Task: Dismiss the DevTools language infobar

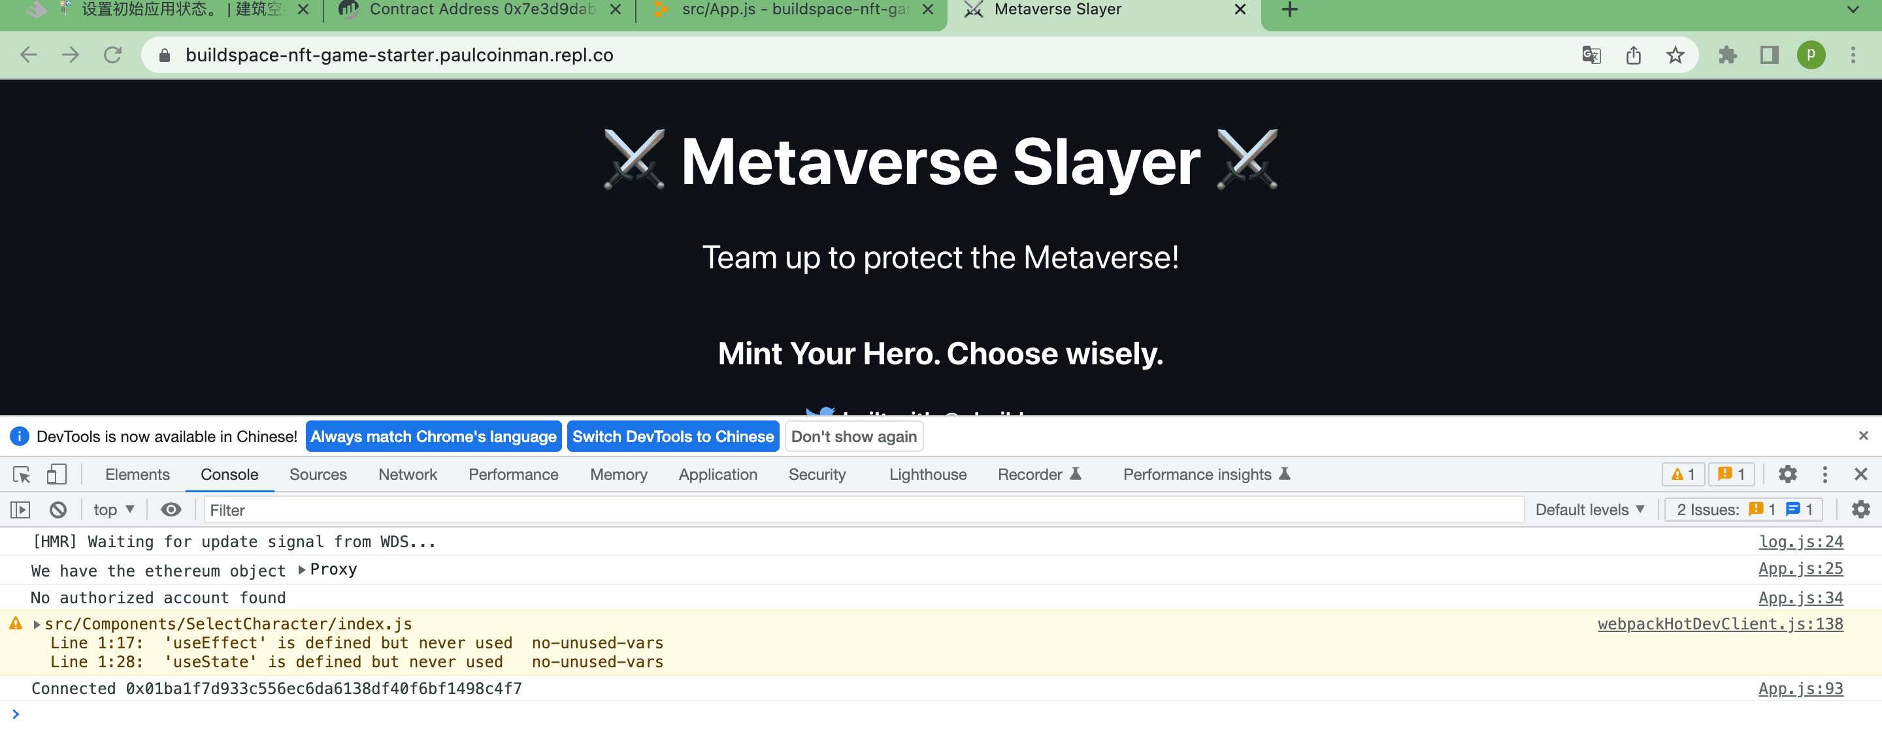Action: click(x=1863, y=435)
